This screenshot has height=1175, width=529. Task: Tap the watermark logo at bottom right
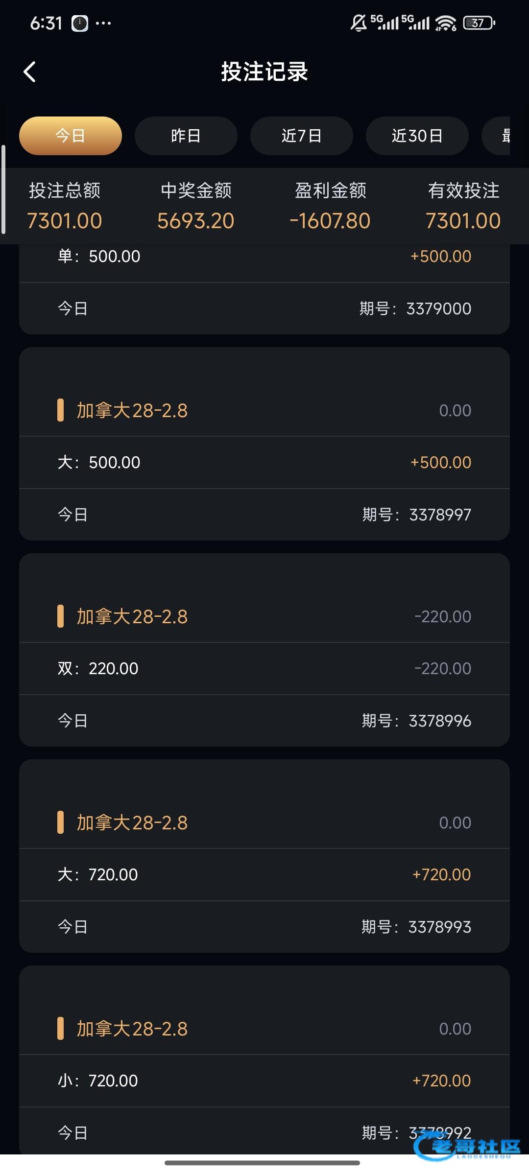(x=467, y=1147)
